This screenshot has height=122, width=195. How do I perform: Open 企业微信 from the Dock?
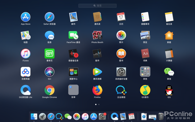(59, 116)
